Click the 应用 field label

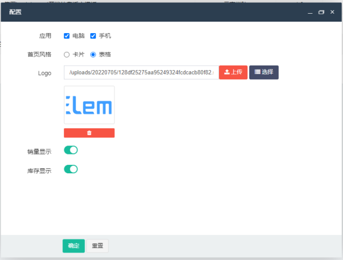coord(45,36)
